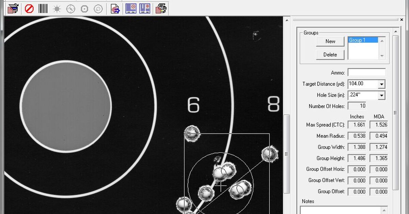Viewport: 409px width, 214px height.
Task: Delete the selected group
Action: (330, 55)
